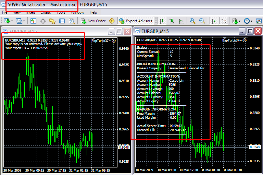Open the Profiles toolbar icon

pyautogui.click(x=19, y=21)
